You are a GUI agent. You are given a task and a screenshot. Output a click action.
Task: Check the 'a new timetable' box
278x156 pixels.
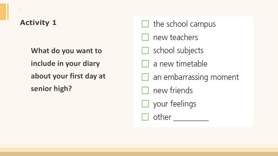click(145, 64)
